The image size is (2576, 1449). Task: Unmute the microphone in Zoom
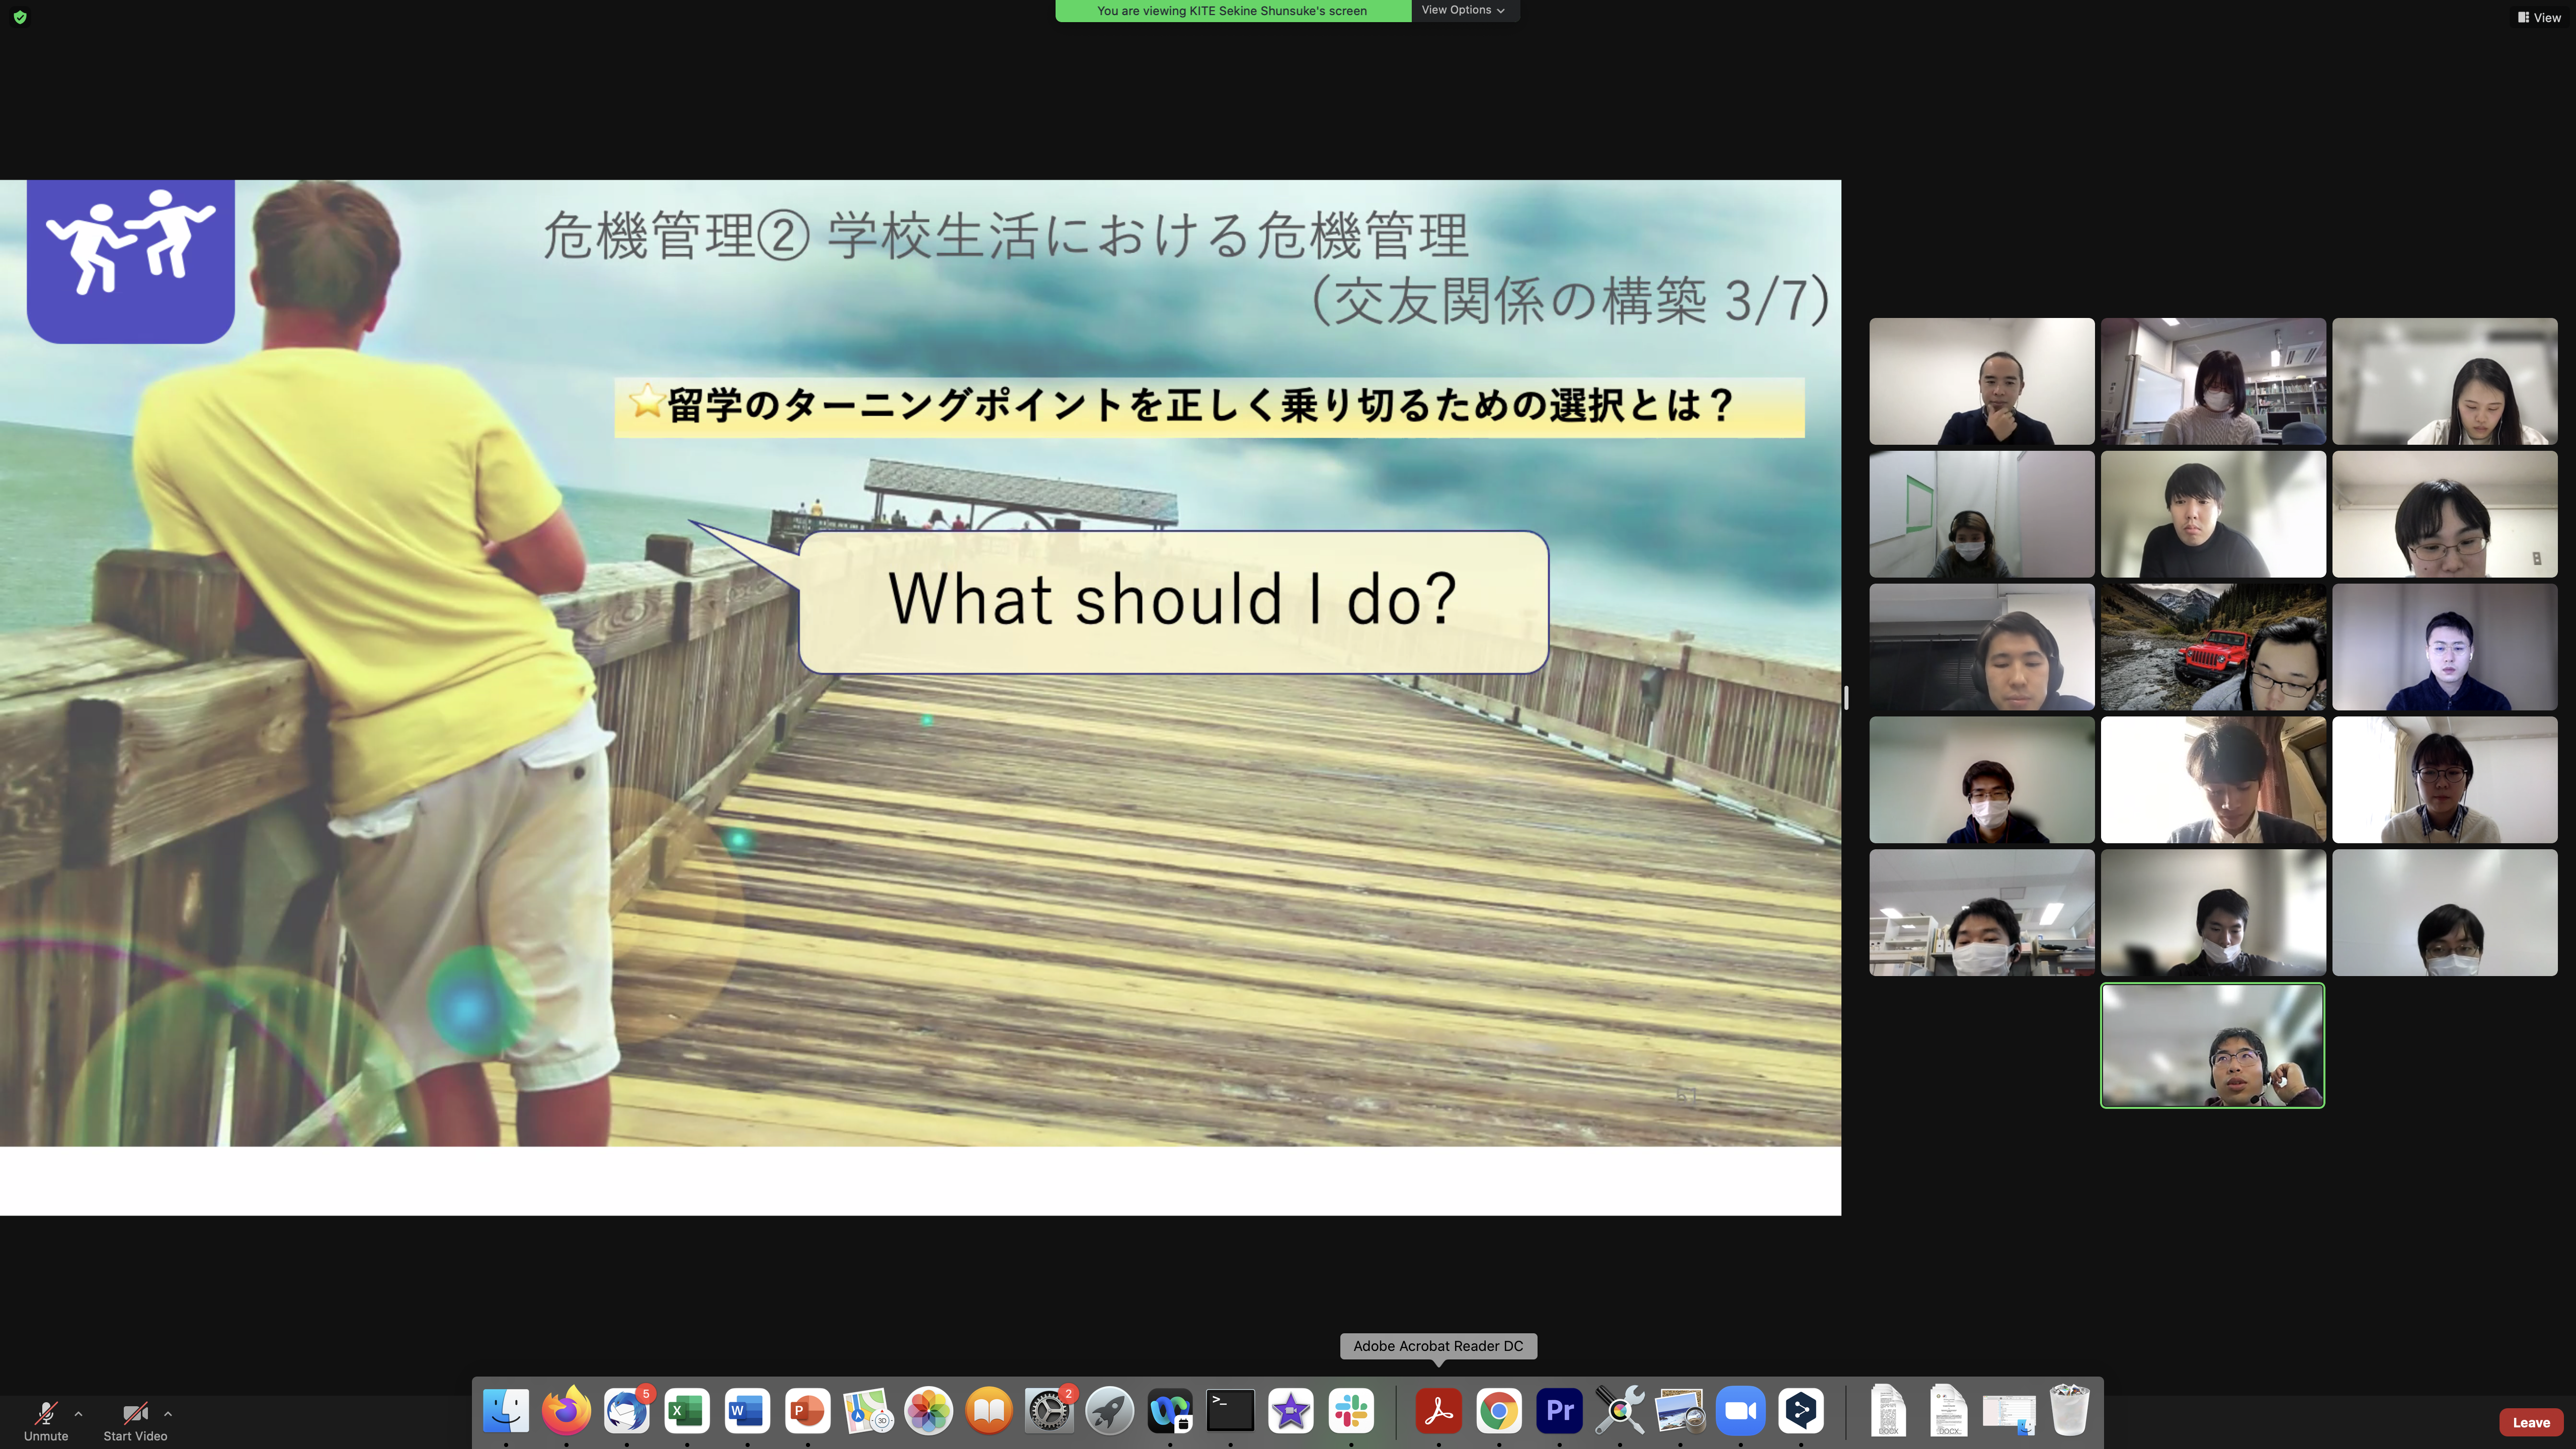[x=46, y=1421]
